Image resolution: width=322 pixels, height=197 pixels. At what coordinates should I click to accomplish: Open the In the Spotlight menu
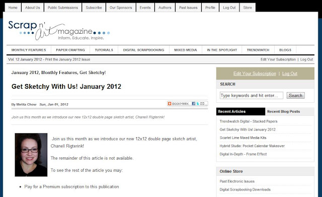222,50
